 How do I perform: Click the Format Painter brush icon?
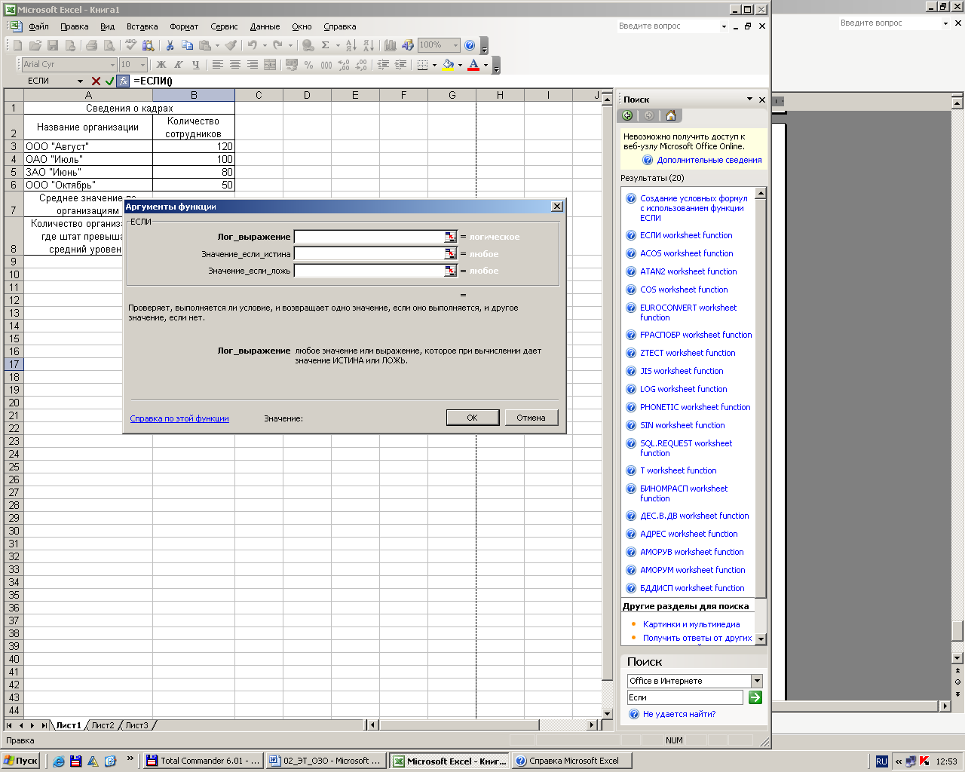[231, 45]
